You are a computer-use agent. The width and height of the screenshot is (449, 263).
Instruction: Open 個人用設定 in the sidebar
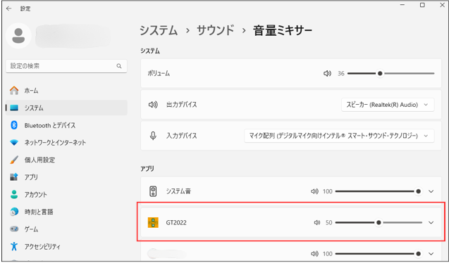(66, 160)
